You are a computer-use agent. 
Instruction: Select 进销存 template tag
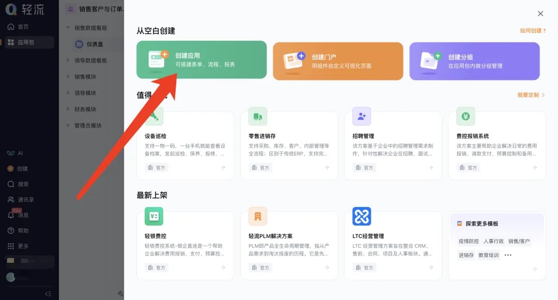(466, 255)
